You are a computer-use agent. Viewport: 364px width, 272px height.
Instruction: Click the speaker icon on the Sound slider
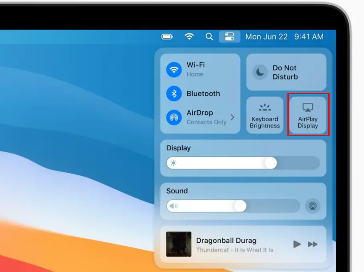173,206
